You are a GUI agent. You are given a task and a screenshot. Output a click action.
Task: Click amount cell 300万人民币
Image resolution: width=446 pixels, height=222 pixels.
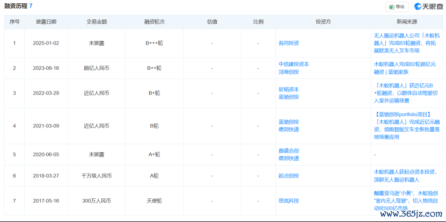(x=97, y=201)
